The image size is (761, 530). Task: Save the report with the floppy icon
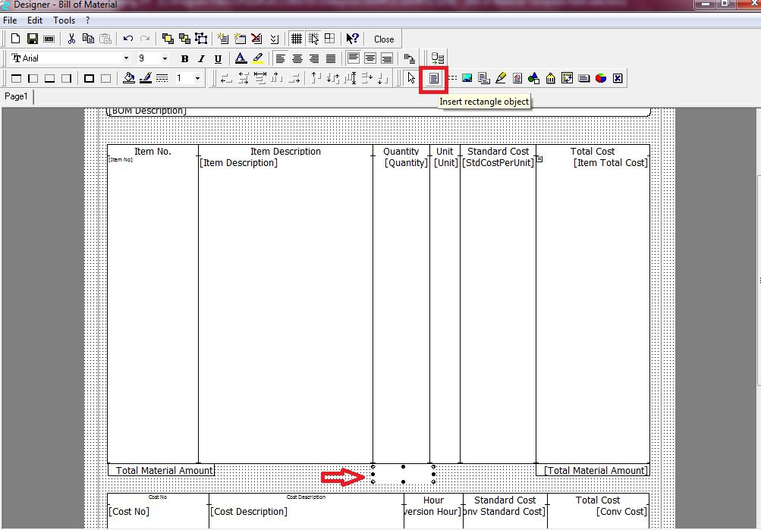pyautogui.click(x=33, y=39)
